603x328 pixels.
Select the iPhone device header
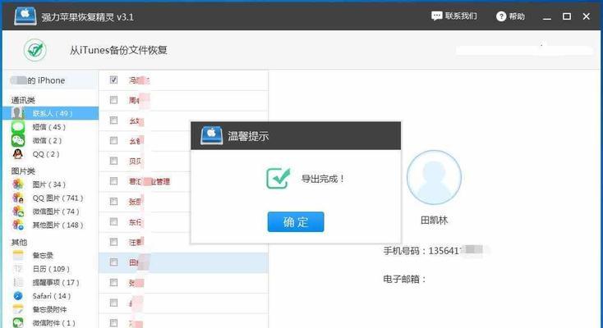tap(50, 80)
